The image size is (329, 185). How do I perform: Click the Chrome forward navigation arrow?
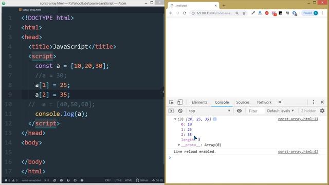[x=178, y=13]
